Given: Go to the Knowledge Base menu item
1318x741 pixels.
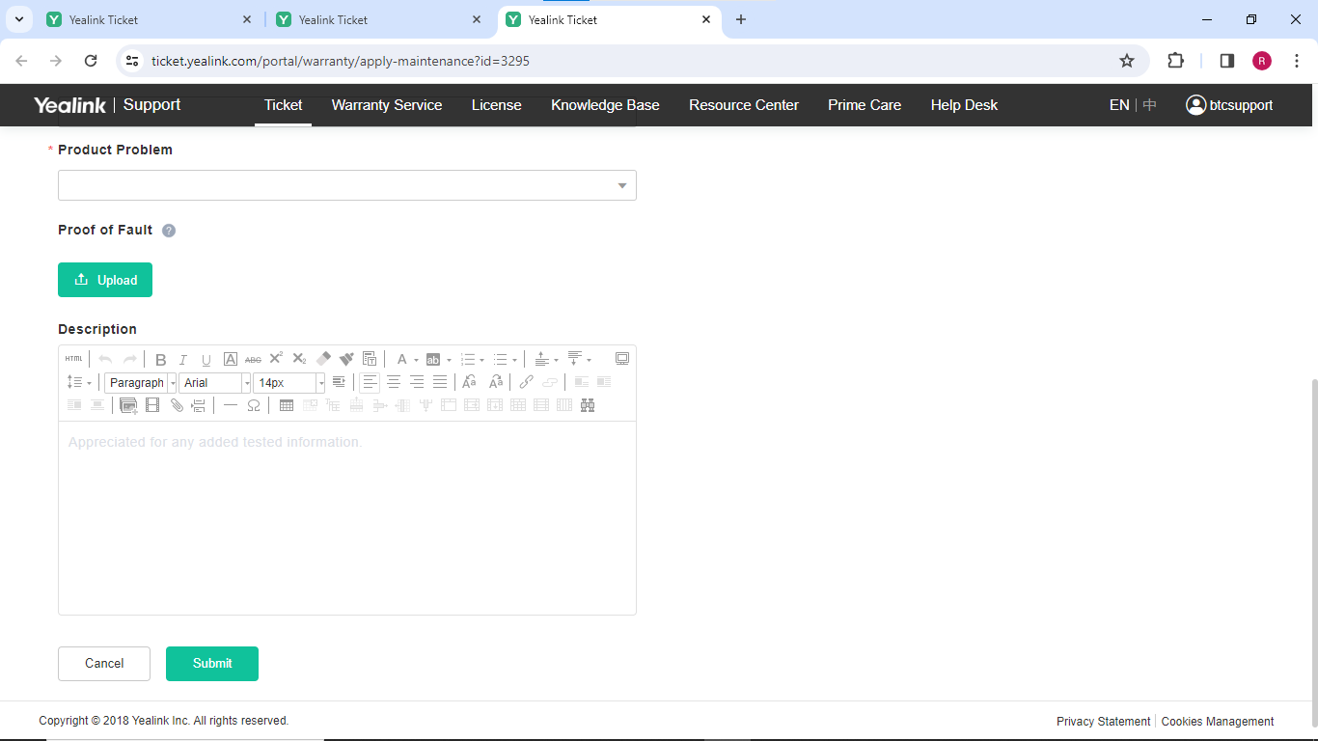Looking at the screenshot, I should (605, 105).
